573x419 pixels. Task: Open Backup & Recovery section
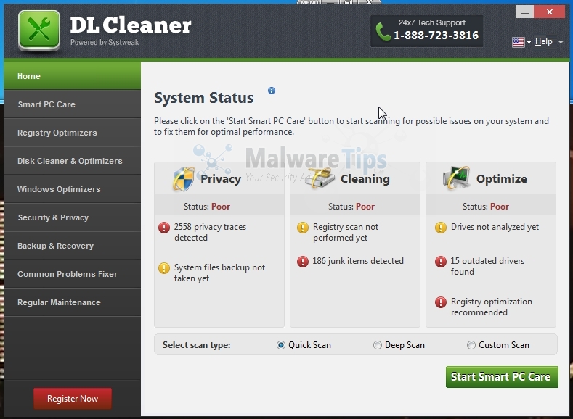click(73, 246)
